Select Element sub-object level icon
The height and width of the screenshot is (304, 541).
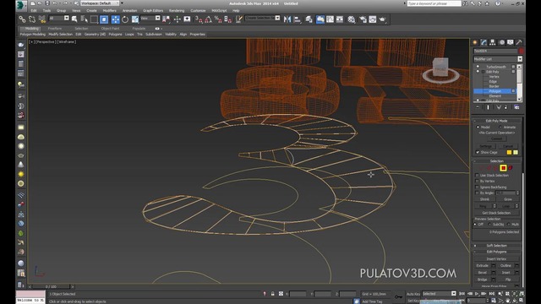point(511,168)
